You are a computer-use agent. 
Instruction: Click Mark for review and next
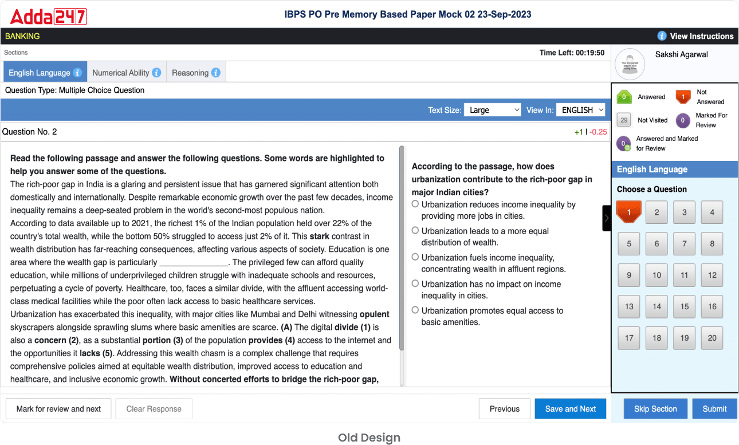click(x=58, y=409)
